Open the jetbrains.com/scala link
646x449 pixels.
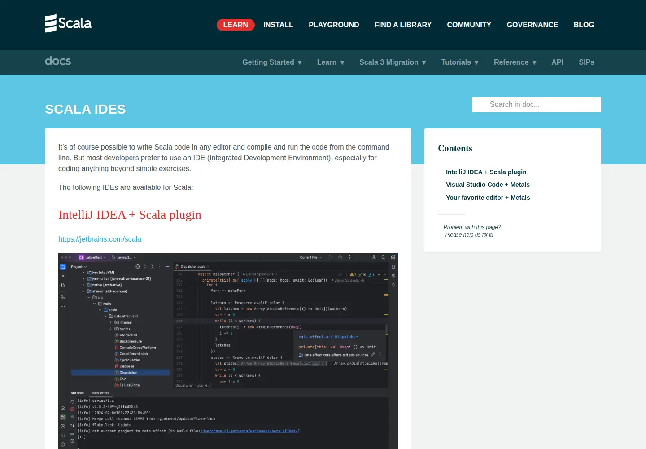(x=100, y=239)
